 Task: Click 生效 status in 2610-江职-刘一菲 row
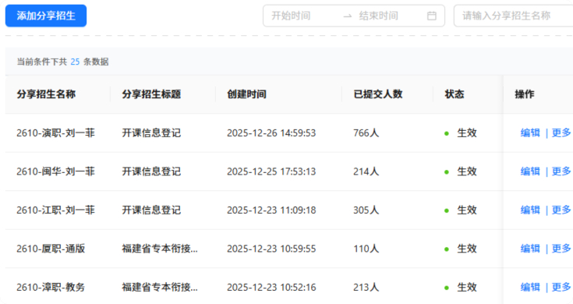coord(467,210)
